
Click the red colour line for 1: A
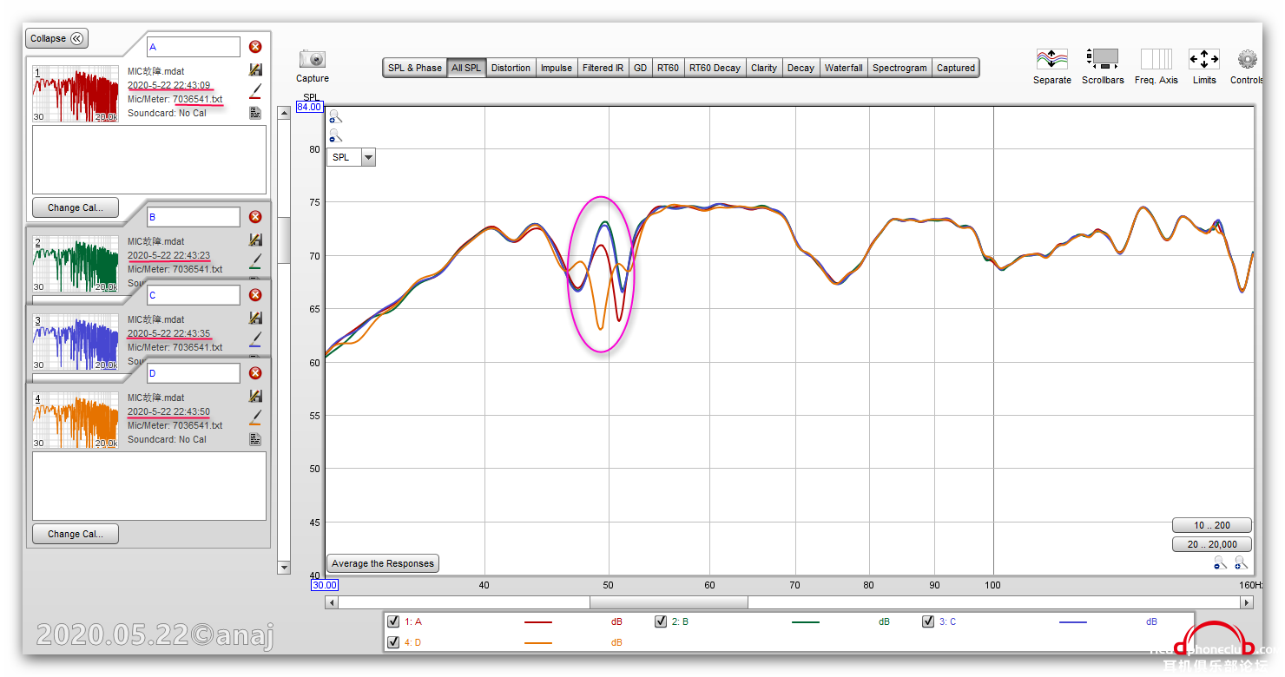(538, 622)
